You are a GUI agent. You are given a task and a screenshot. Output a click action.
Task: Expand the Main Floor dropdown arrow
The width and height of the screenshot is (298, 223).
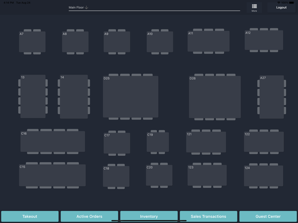tap(86, 8)
